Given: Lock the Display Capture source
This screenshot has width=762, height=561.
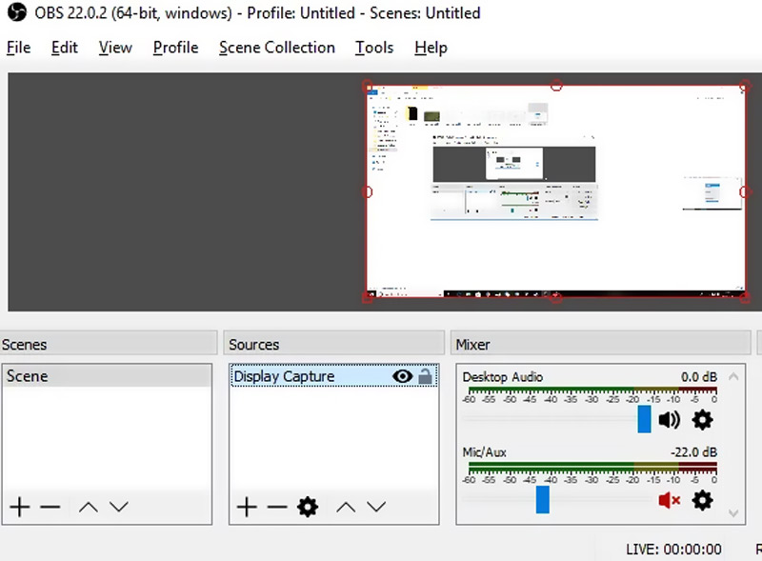Looking at the screenshot, I should click(x=425, y=376).
